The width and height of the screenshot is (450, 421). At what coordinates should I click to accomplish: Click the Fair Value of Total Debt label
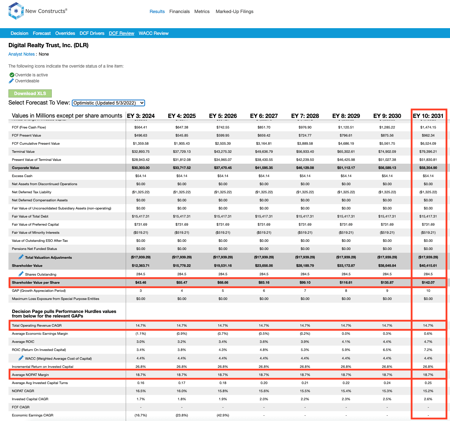coord(30,216)
